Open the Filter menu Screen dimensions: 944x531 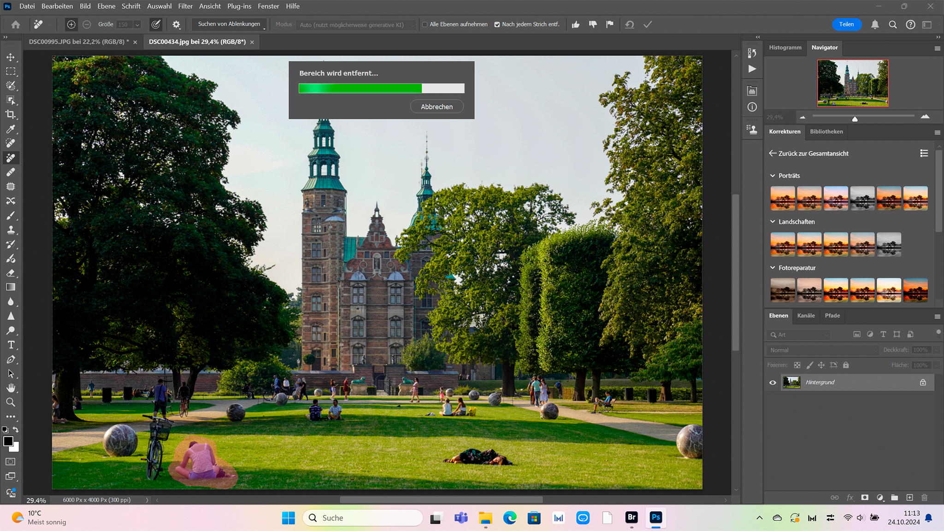coord(185,6)
